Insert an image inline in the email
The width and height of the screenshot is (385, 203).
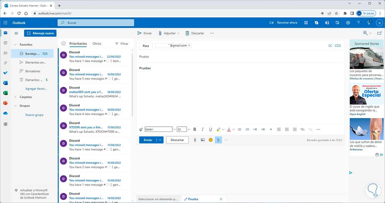[203, 140]
